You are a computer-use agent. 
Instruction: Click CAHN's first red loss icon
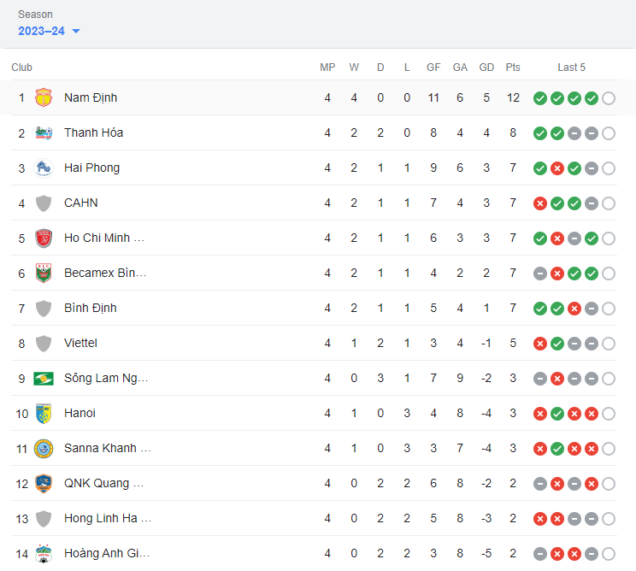tap(540, 203)
